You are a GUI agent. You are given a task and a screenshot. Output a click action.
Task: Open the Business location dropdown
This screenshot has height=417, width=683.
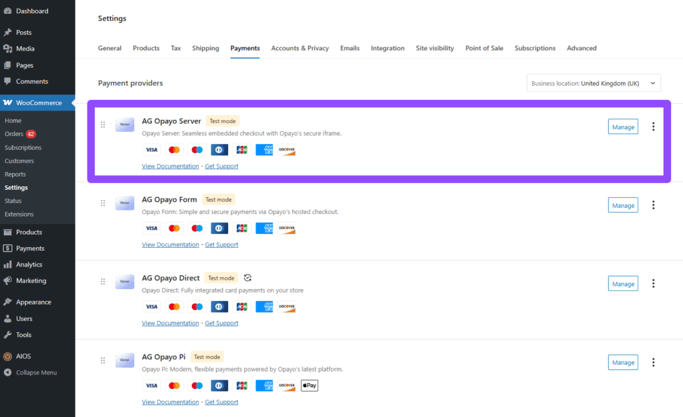(593, 83)
